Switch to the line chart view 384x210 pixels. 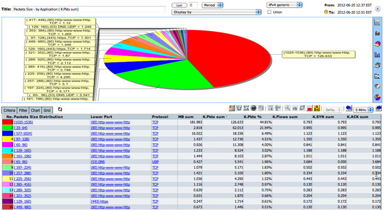coord(377,22)
